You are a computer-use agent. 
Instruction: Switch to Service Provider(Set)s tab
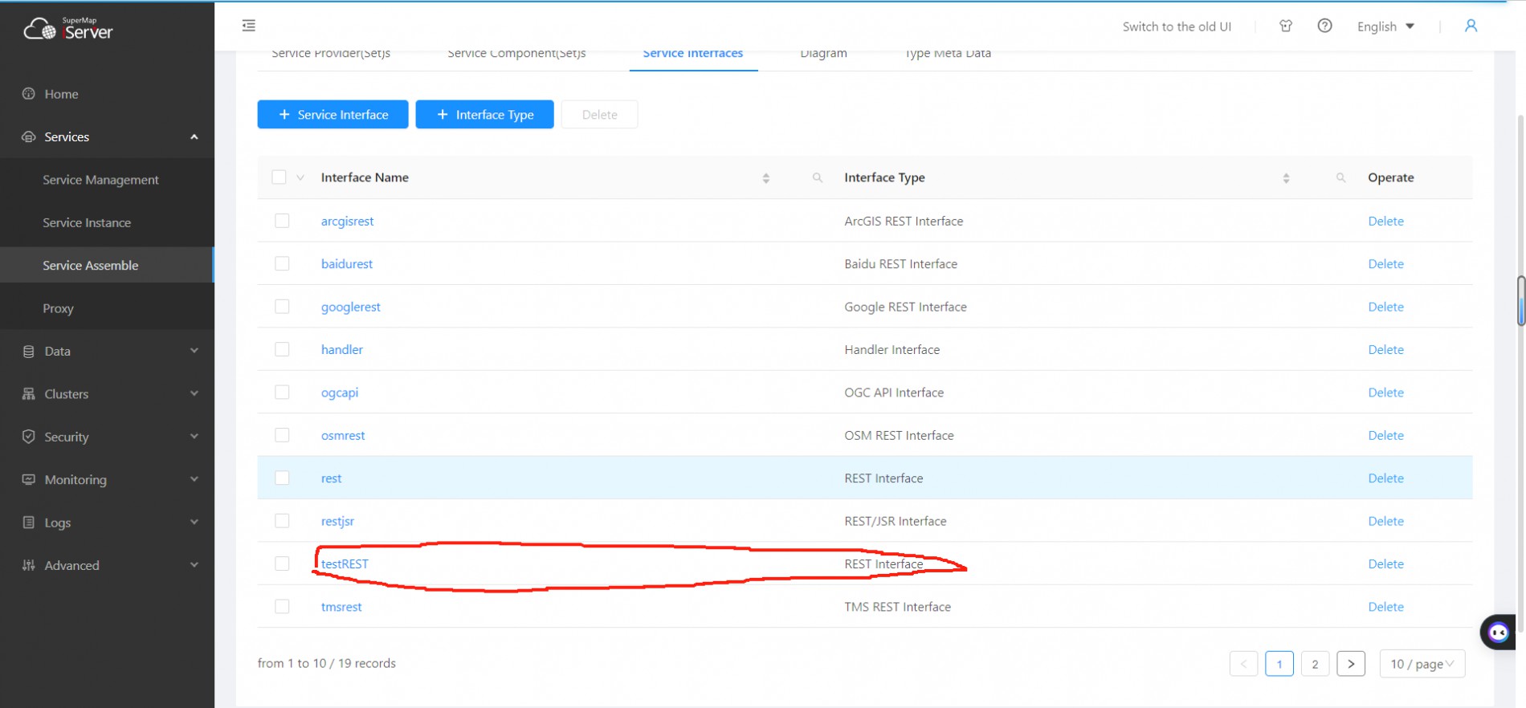pyautogui.click(x=331, y=55)
